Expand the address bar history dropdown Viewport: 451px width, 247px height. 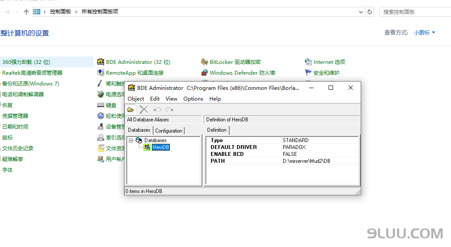tap(361, 12)
